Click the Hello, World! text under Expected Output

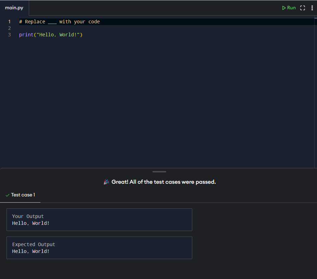[31, 251]
